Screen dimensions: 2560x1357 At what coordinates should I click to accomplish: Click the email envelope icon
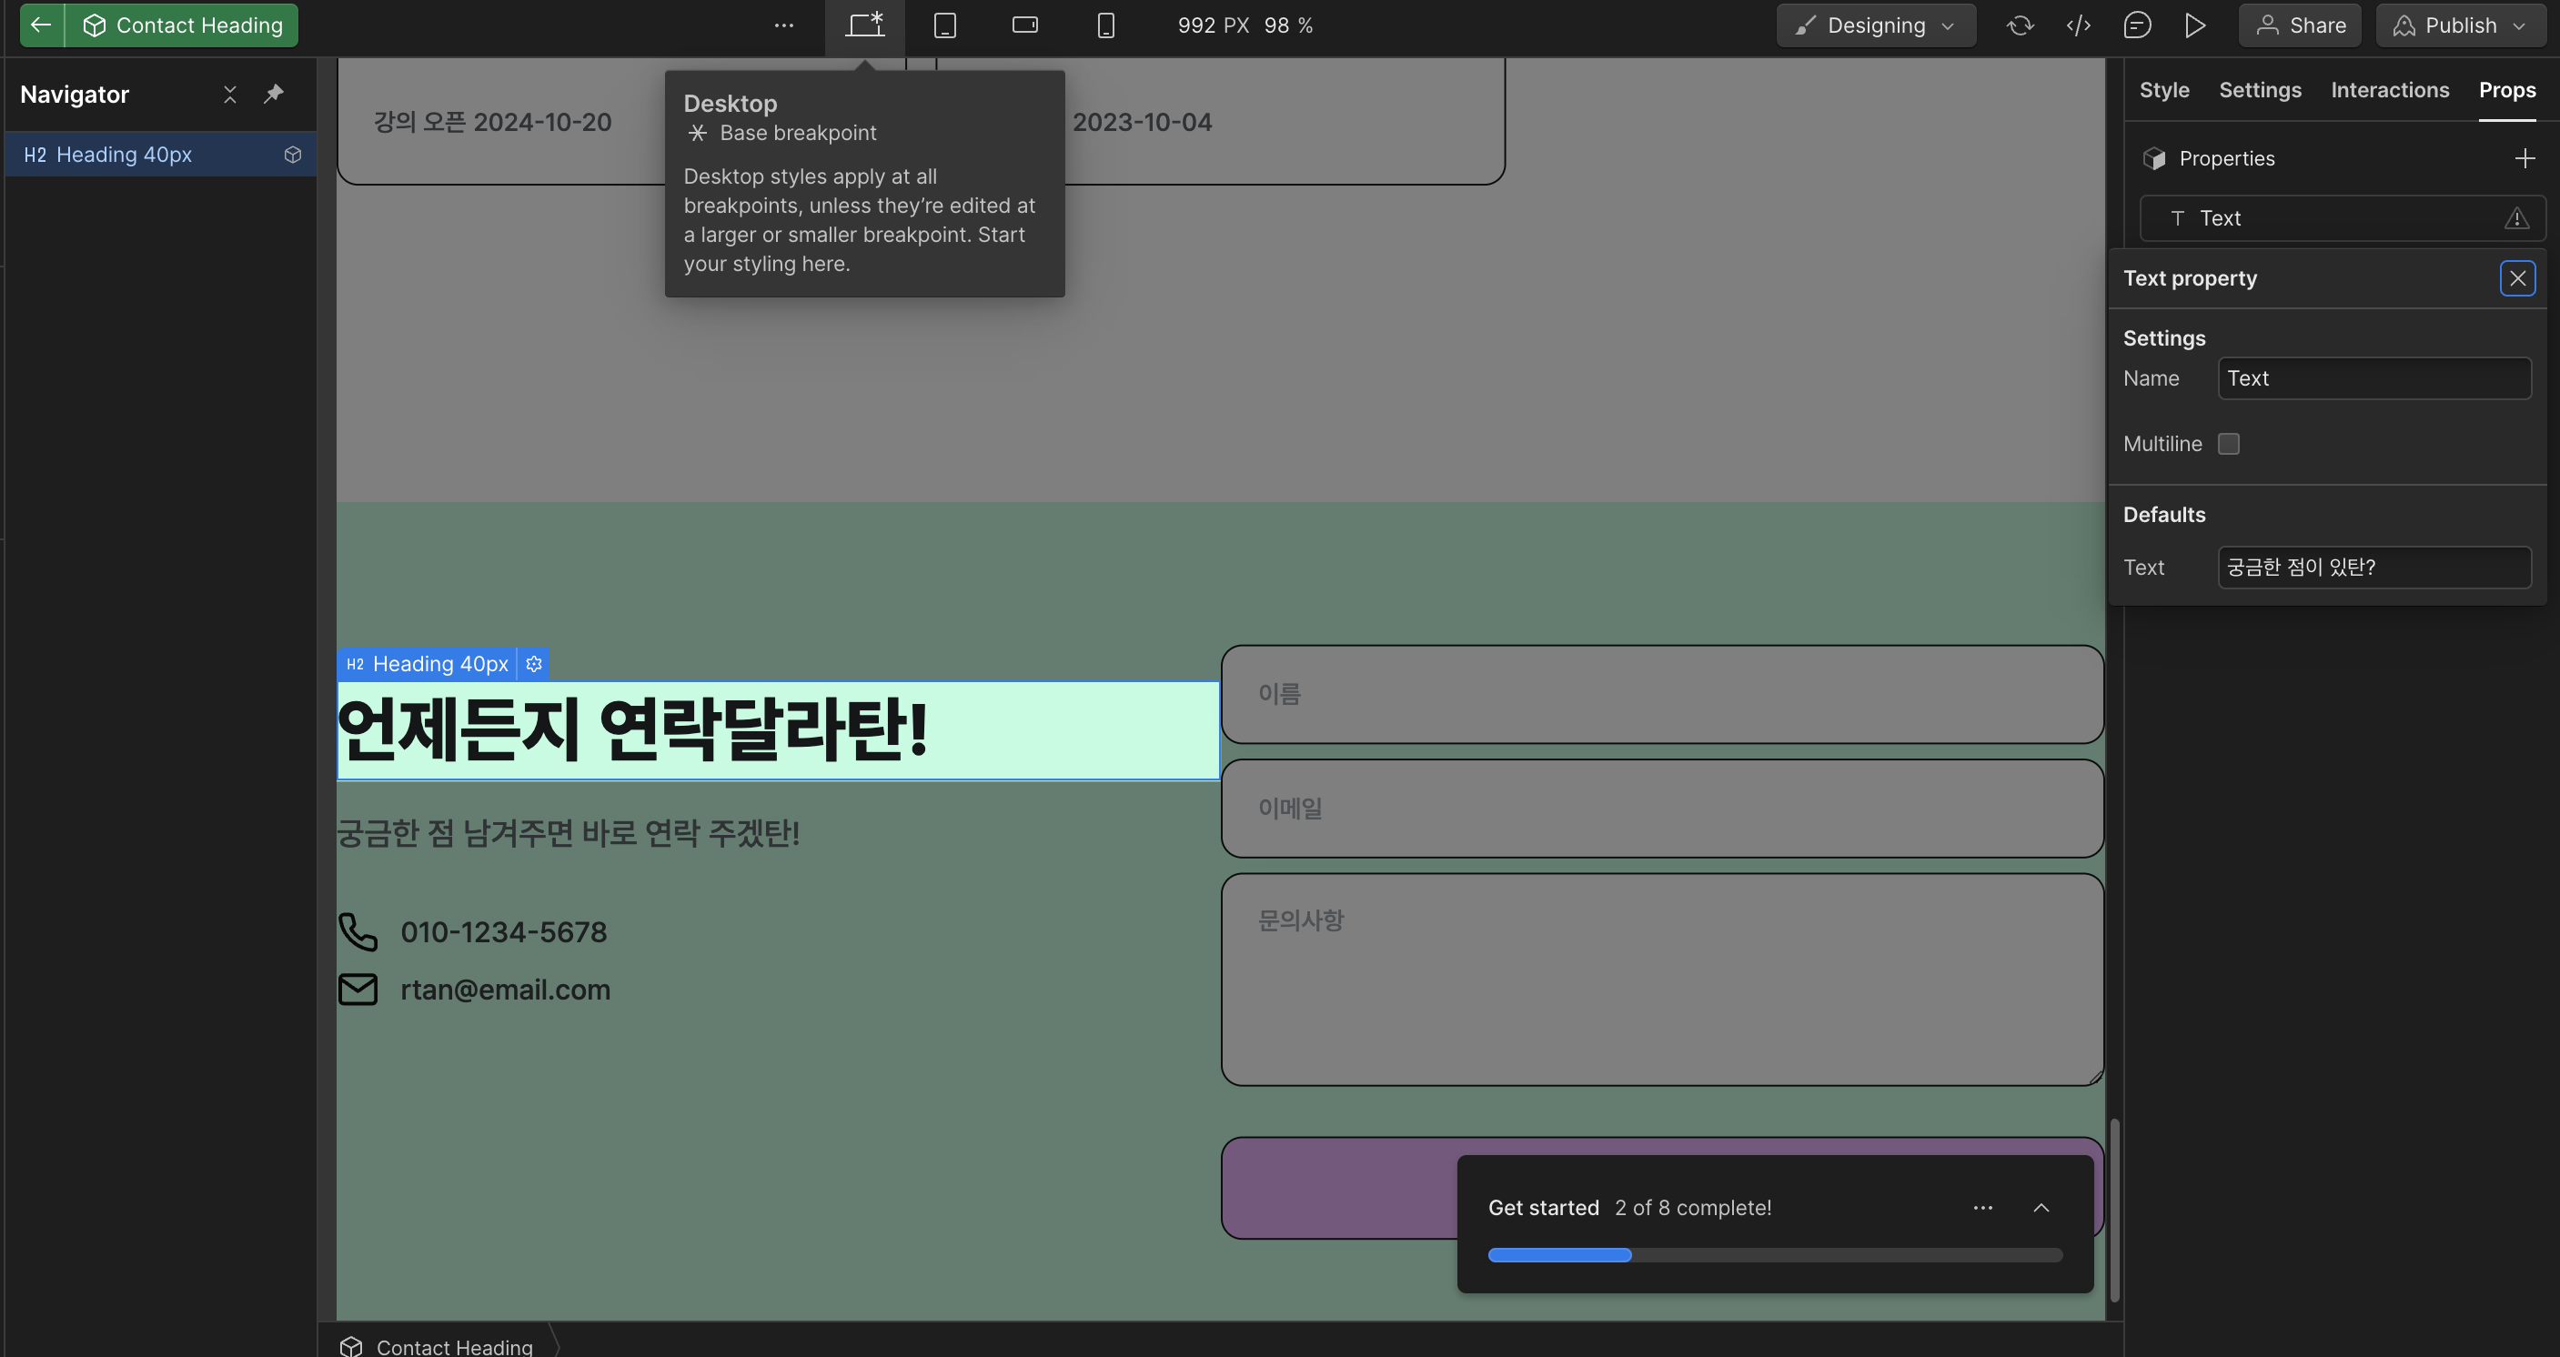coord(358,990)
